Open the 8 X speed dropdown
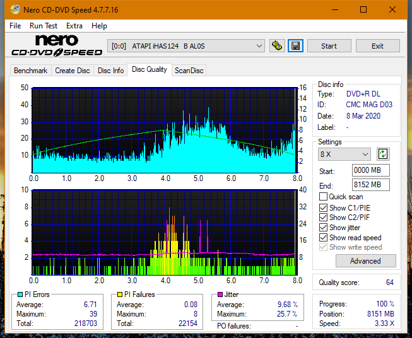This screenshot has width=412, height=338. (344, 154)
